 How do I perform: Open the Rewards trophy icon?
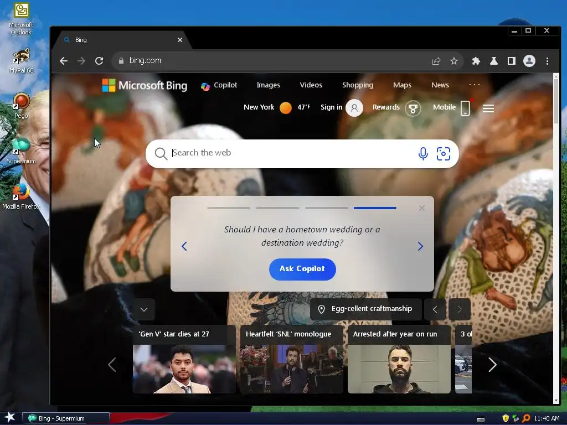click(x=413, y=108)
